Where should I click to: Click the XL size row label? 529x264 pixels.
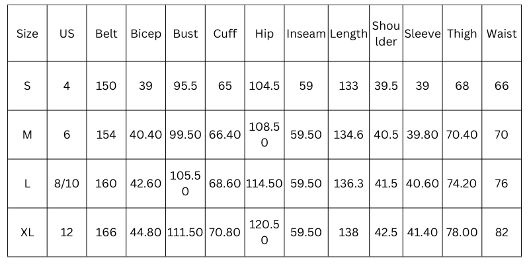coord(27,232)
